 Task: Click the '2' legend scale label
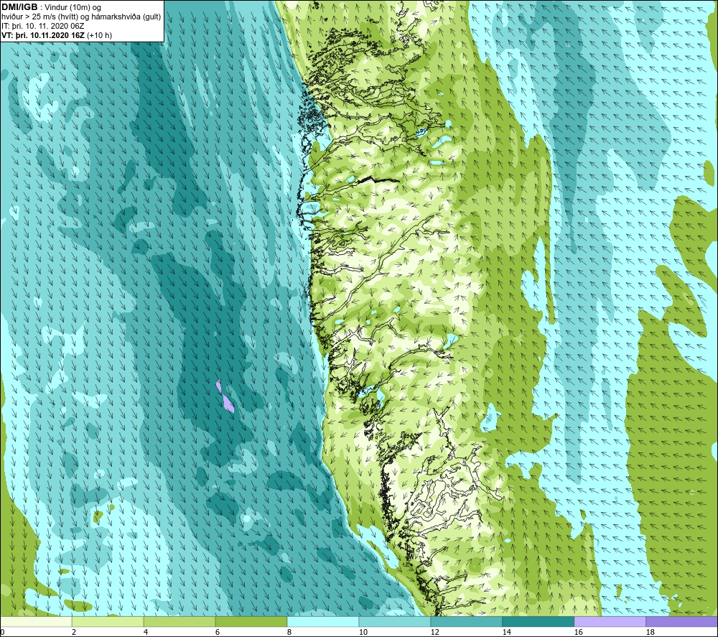(74, 632)
